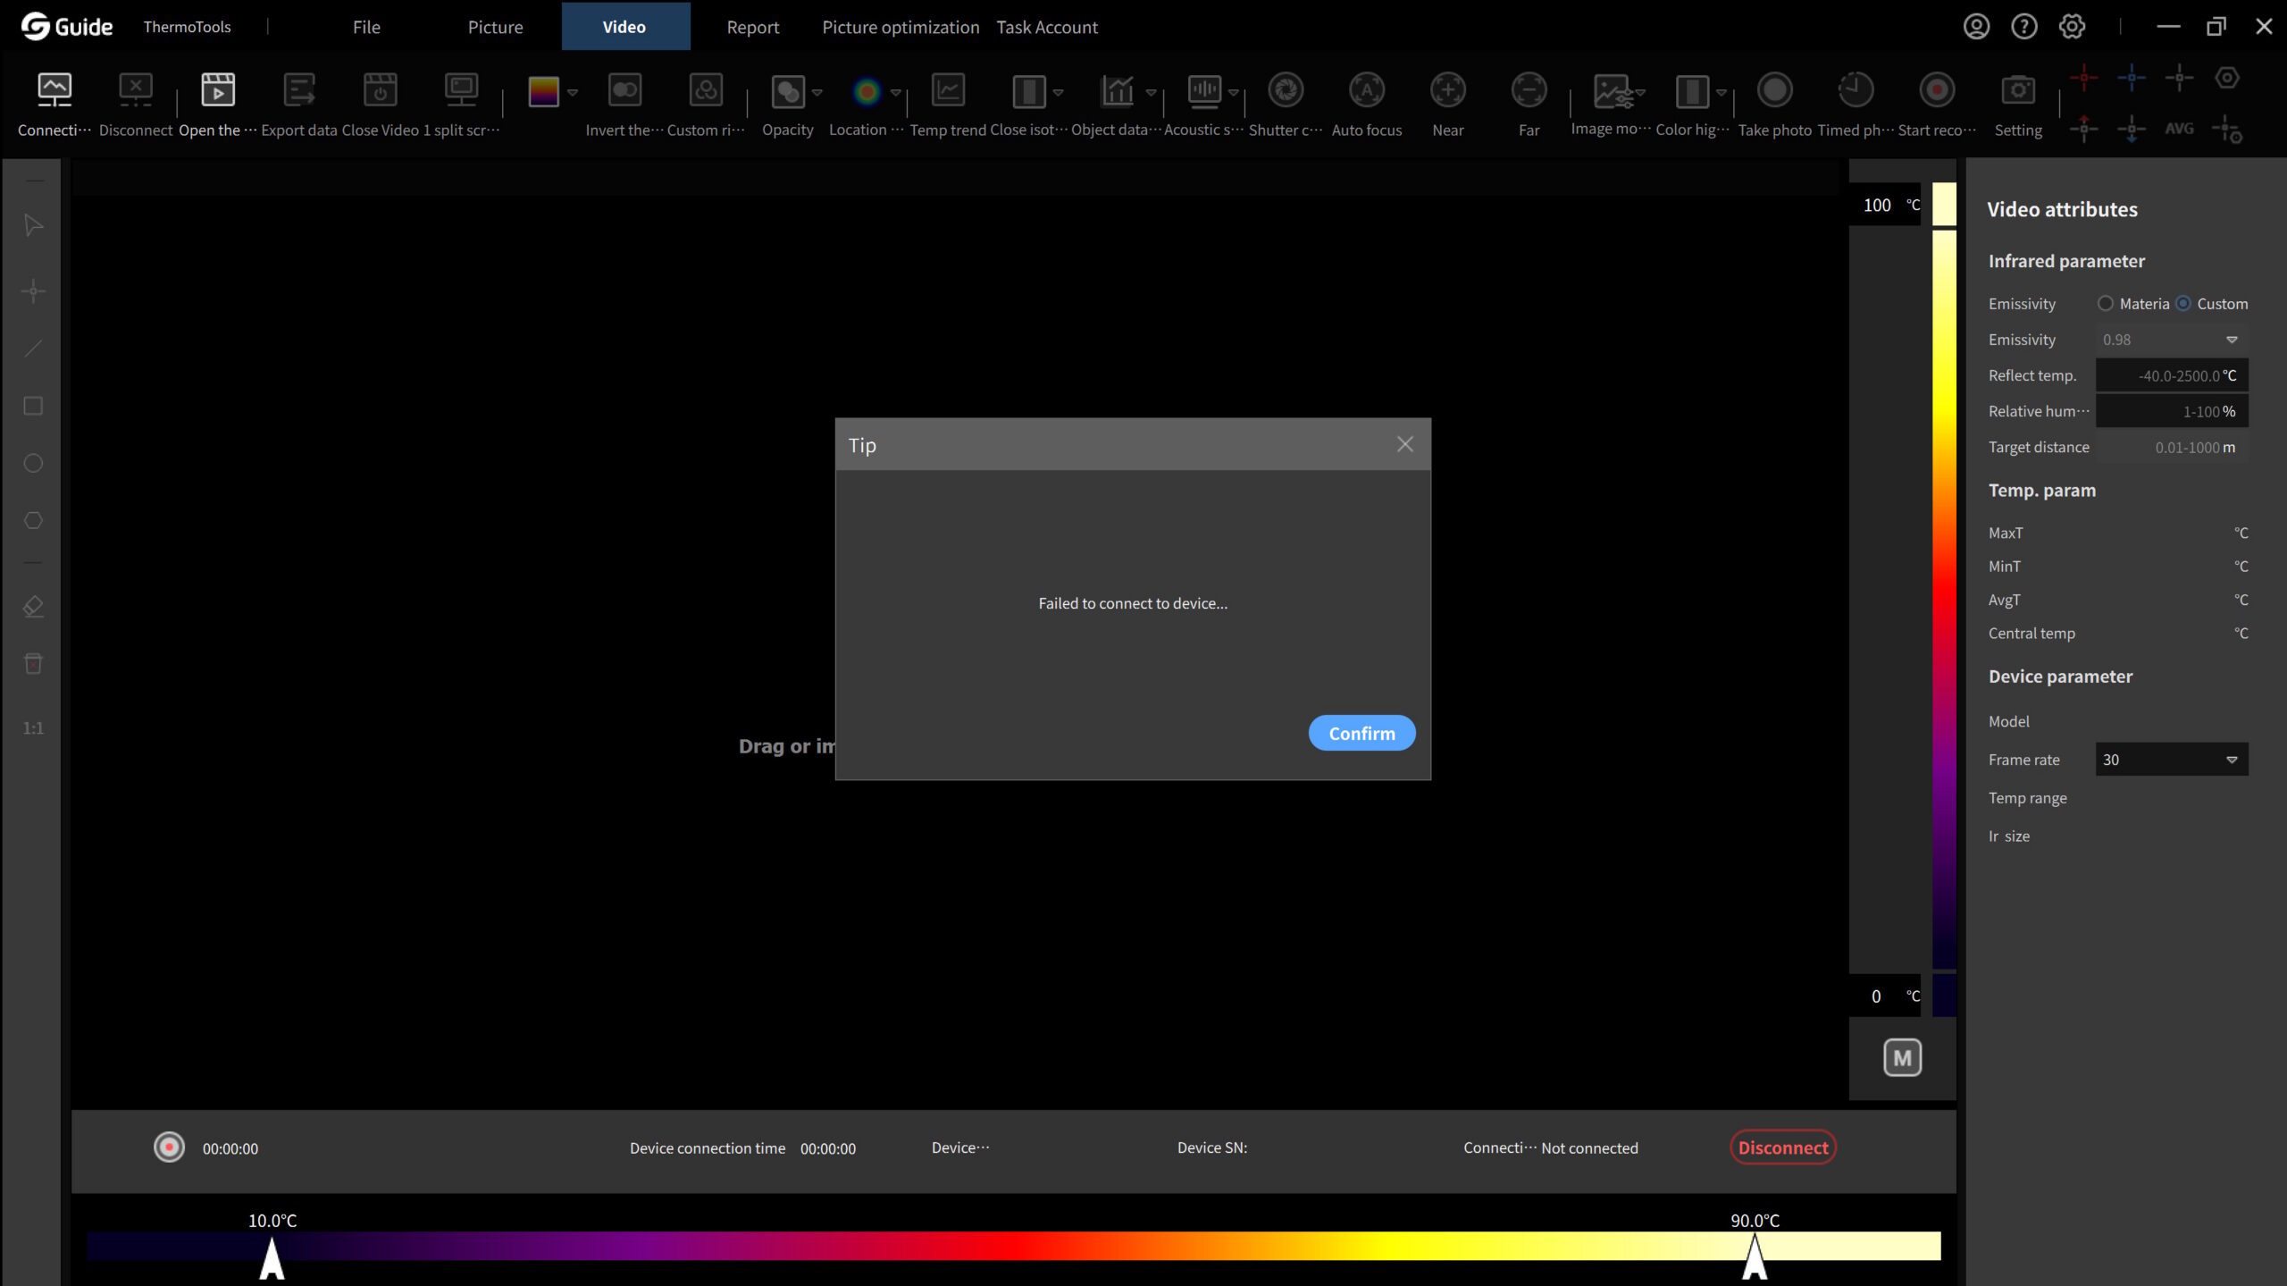
Task: Expand the color palette dropdown arrow
Action: [x=573, y=92]
